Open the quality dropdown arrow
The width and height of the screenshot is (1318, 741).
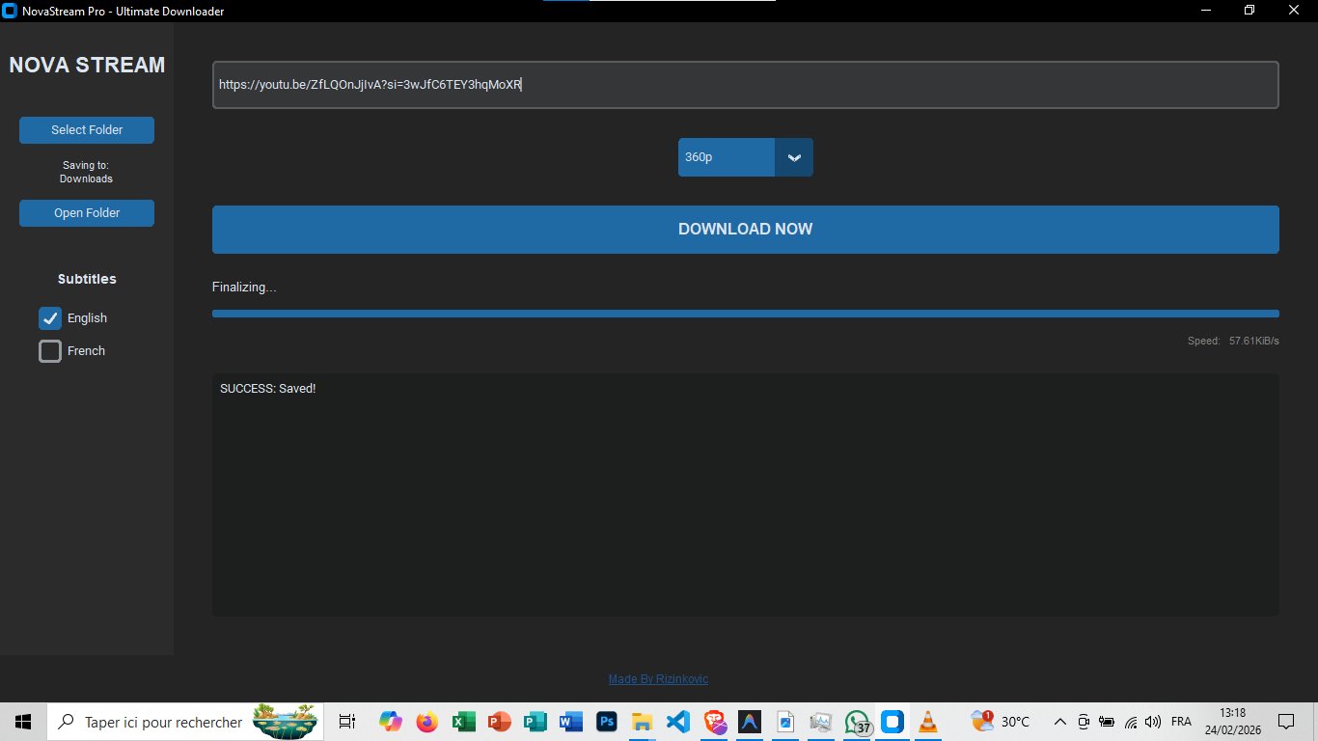point(794,157)
